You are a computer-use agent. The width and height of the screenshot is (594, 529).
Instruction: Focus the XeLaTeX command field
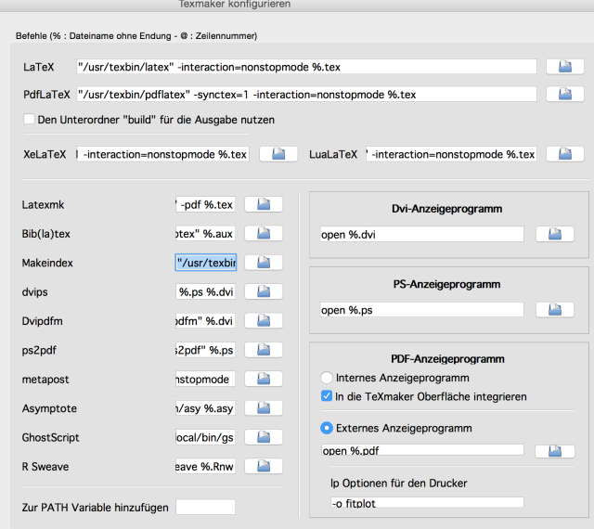click(x=163, y=154)
